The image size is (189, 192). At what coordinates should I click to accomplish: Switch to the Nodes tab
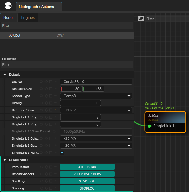9,17
